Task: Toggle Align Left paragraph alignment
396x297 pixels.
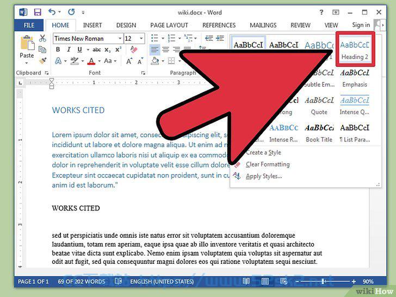Action: point(155,49)
